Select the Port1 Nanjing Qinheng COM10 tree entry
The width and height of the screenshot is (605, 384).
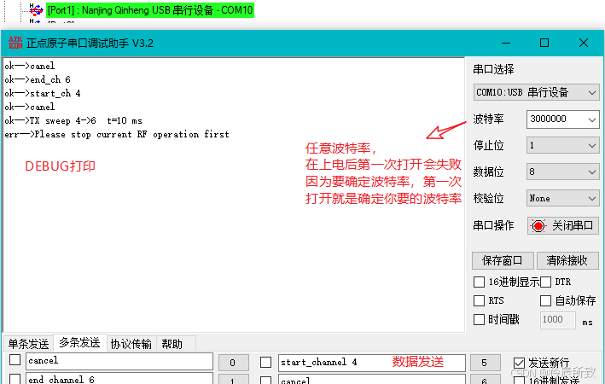[x=149, y=10]
